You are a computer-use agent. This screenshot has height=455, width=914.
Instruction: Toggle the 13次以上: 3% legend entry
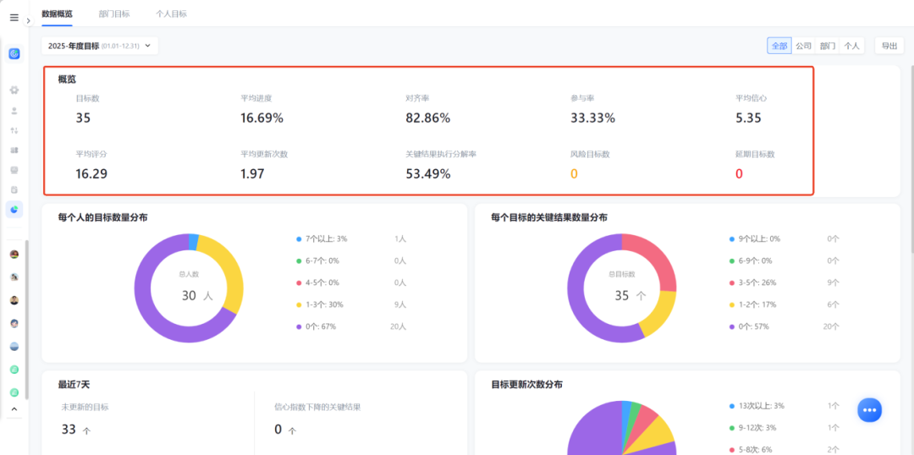point(757,405)
